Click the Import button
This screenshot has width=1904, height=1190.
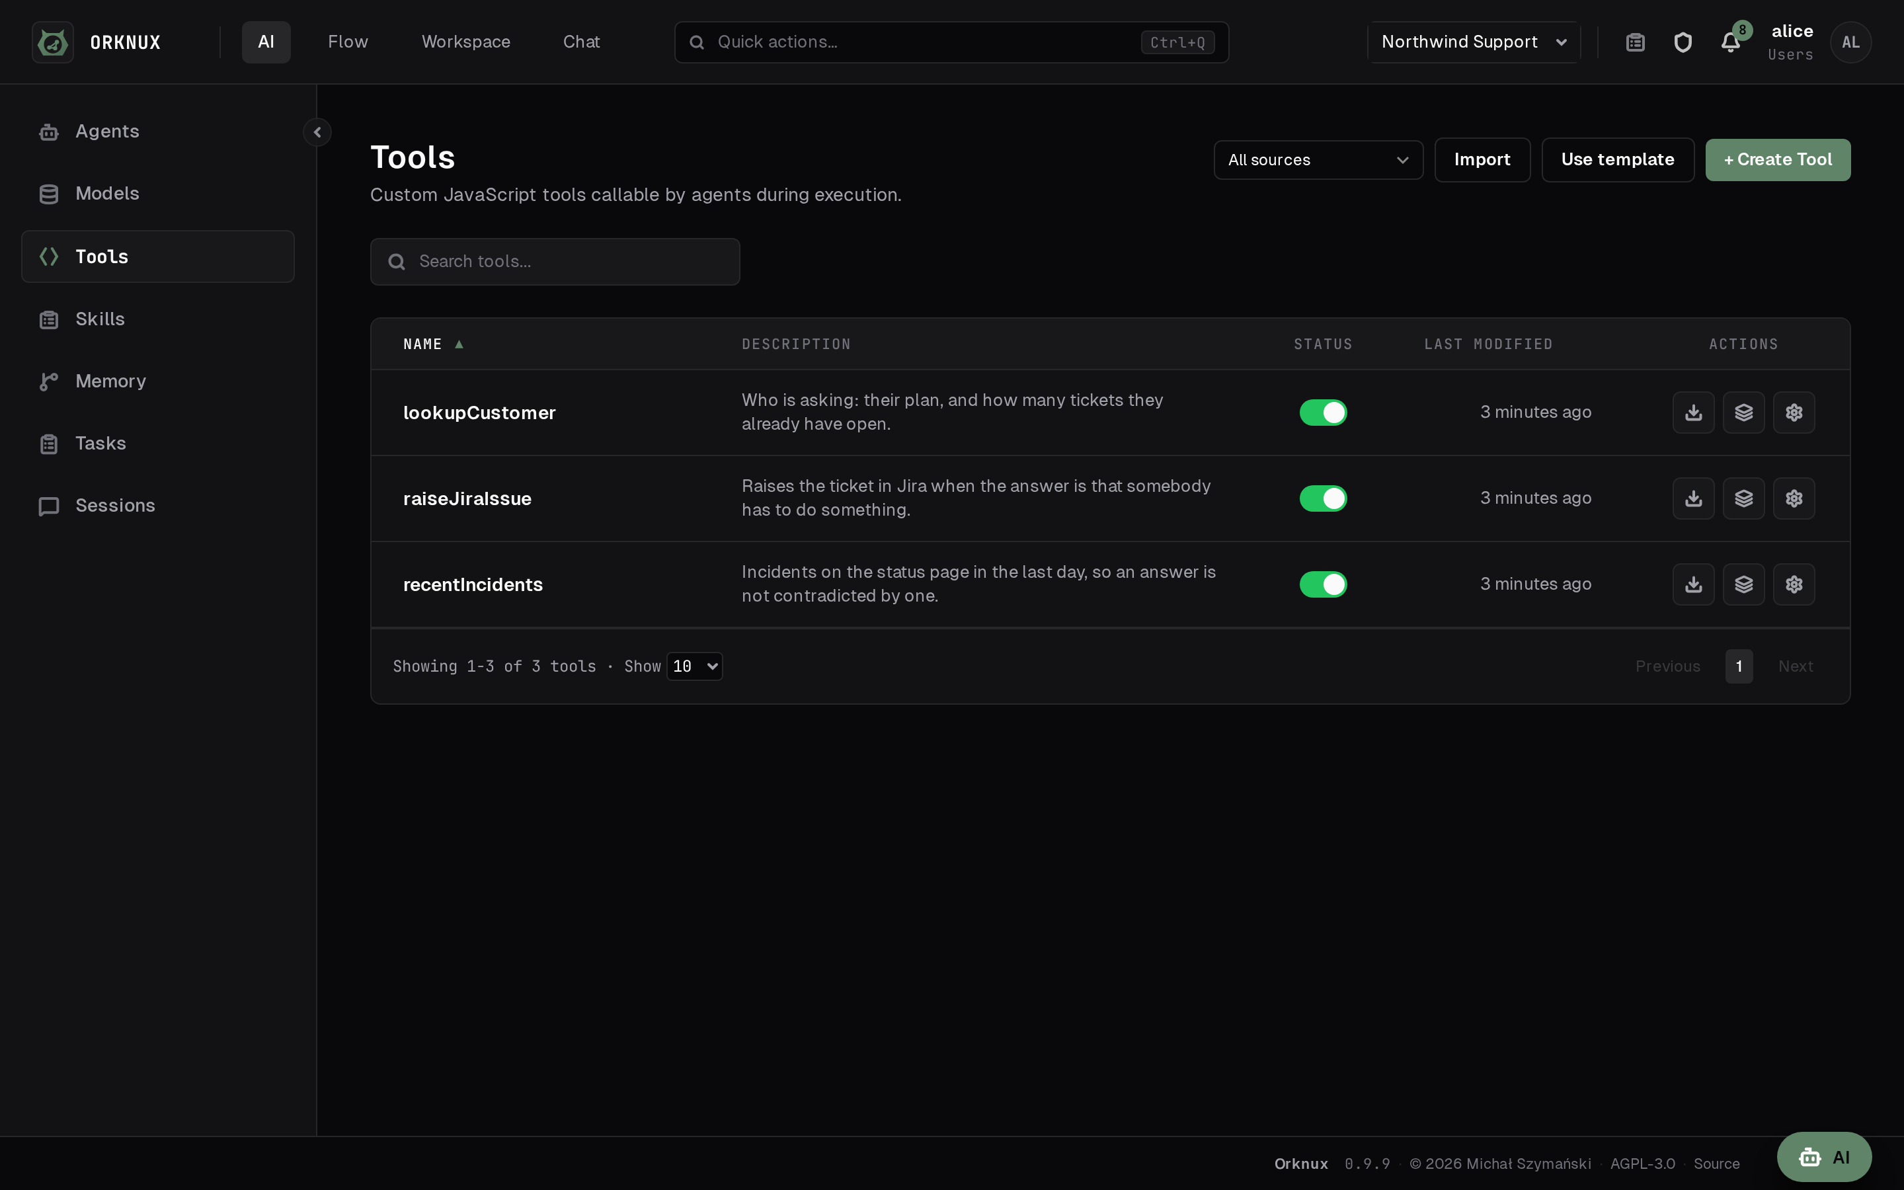pos(1482,160)
